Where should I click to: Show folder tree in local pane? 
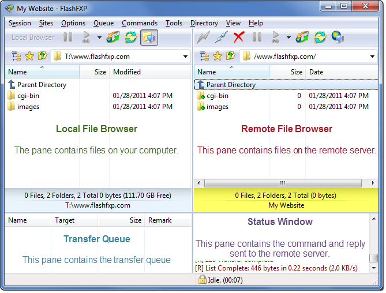pos(16,57)
